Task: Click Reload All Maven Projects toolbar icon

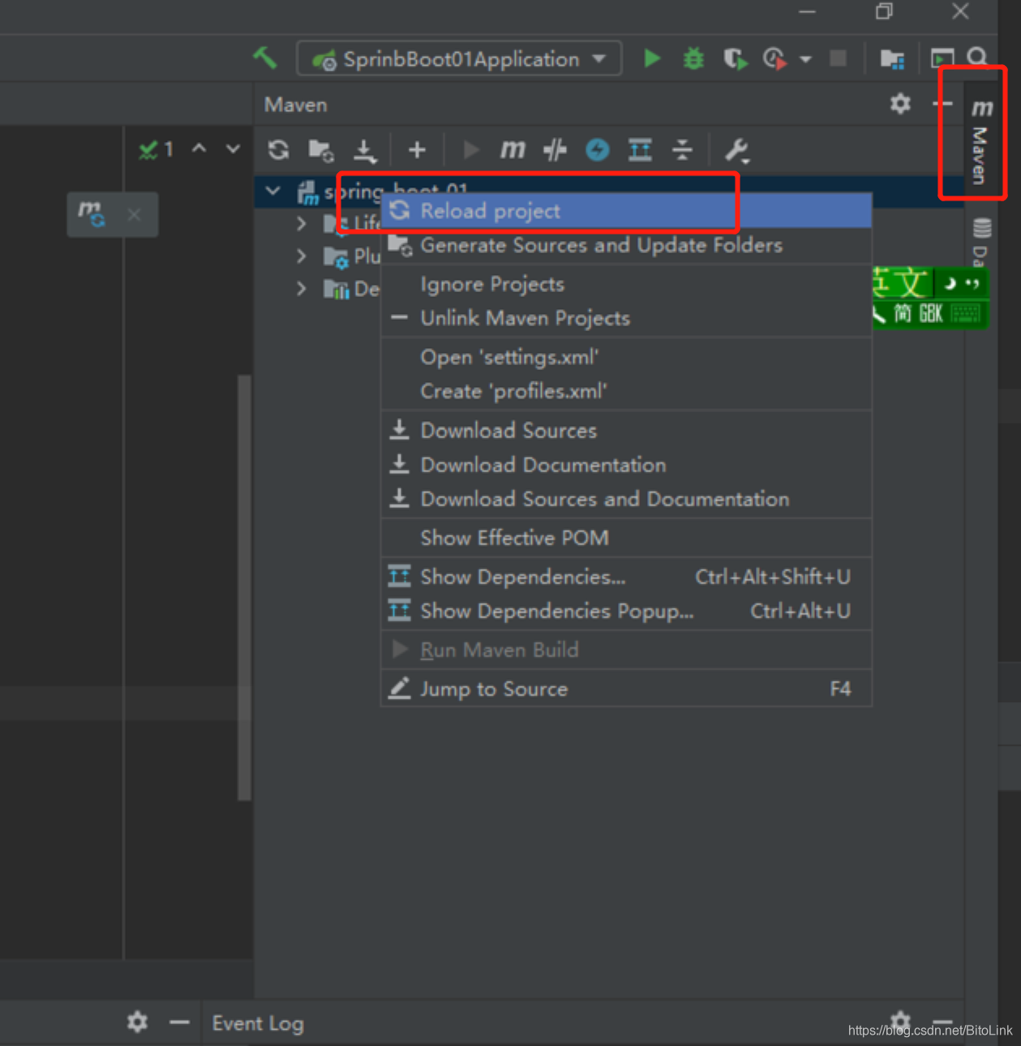Action: [x=279, y=149]
